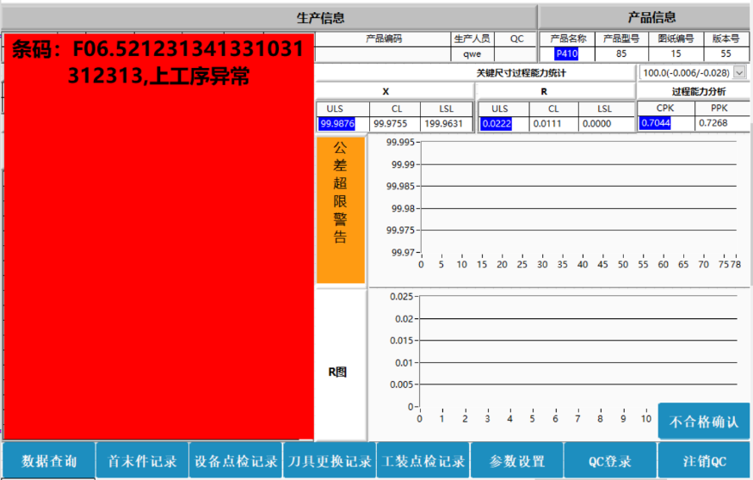
Task: Click R chart LSL value 0.0000
Action: (606, 124)
